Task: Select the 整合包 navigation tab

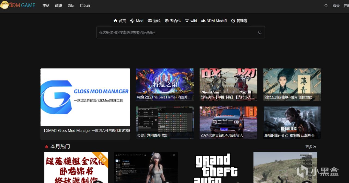Action: (x=173, y=21)
